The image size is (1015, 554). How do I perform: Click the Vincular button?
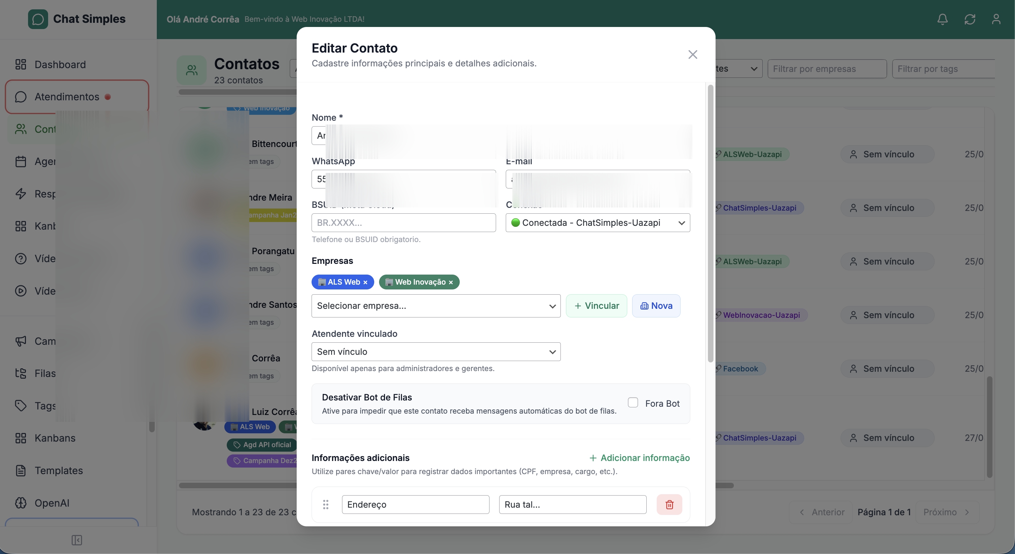point(596,306)
